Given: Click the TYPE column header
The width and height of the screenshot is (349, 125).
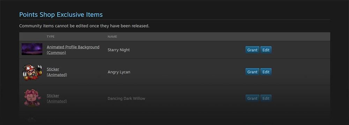Looking at the screenshot, I should point(51,36).
